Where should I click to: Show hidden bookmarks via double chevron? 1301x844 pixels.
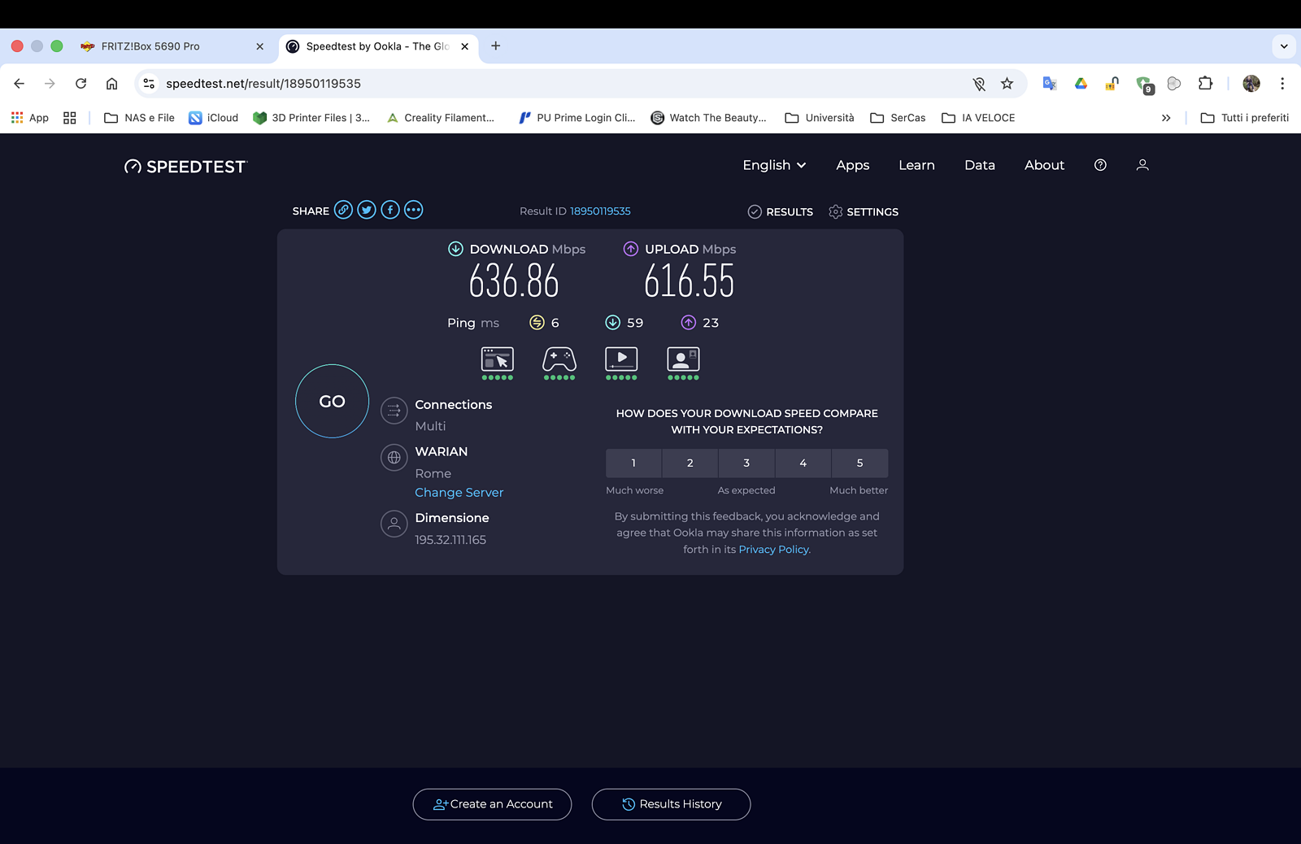[x=1166, y=118]
